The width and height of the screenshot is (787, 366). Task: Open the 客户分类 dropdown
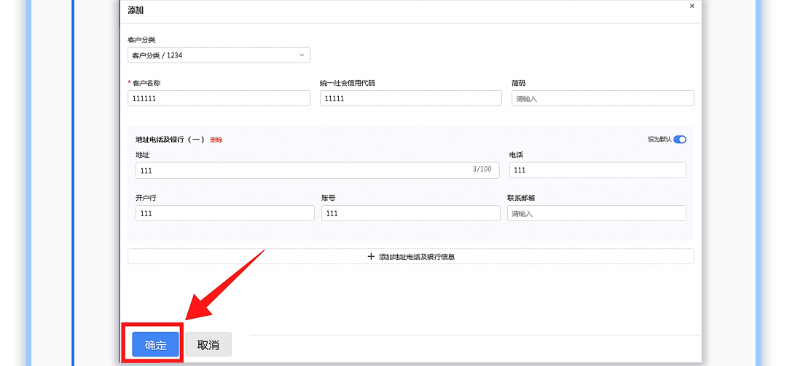point(219,55)
